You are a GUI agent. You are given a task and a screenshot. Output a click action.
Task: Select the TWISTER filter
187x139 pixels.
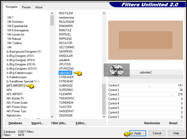point(65,107)
